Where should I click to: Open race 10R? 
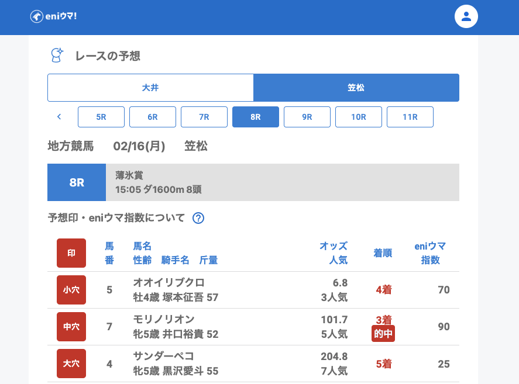(359, 117)
